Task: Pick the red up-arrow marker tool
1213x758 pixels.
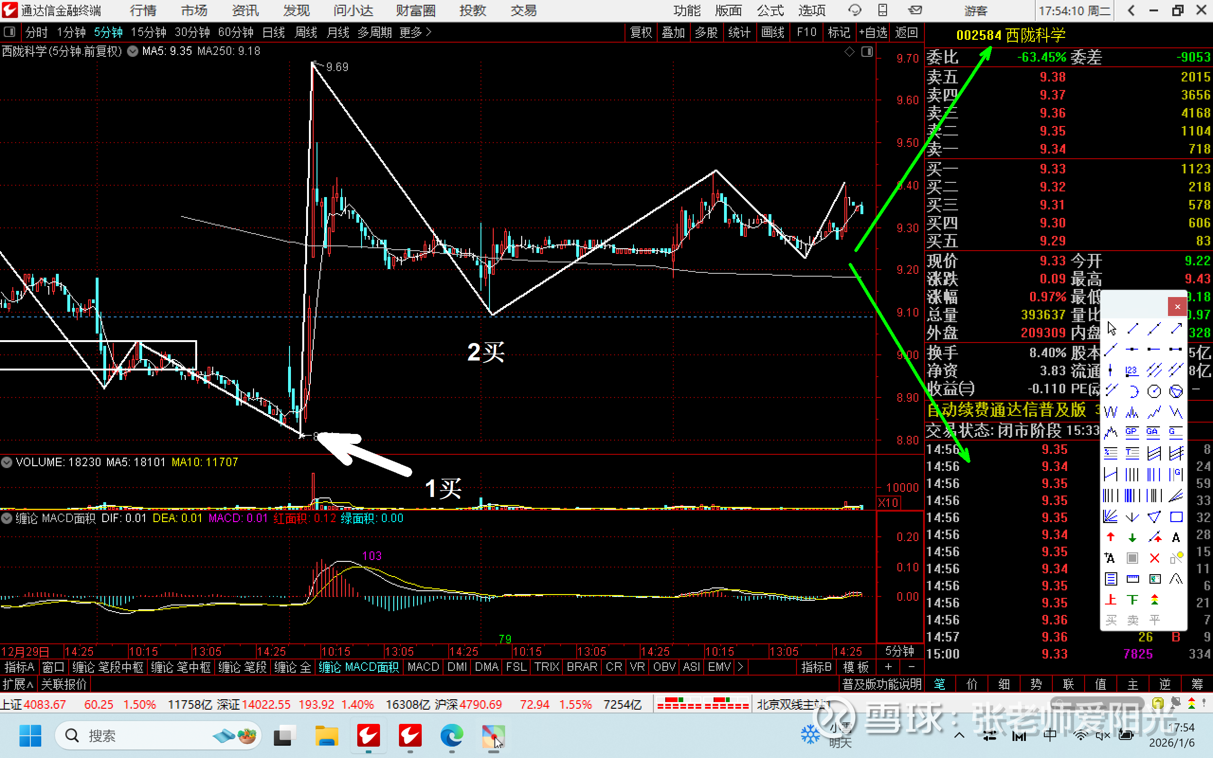Action: 1110,537
